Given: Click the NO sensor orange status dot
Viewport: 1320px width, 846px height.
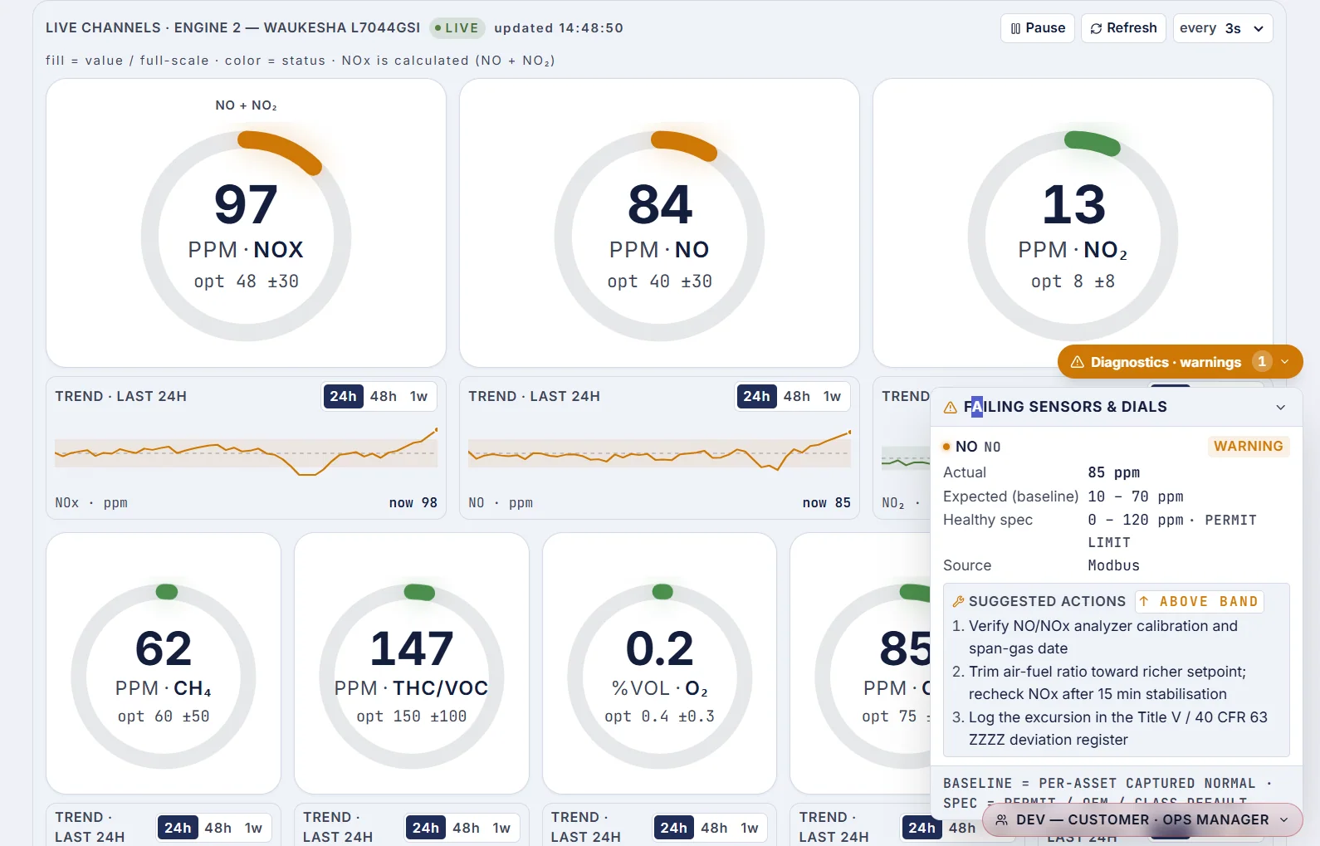Looking at the screenshot, I should (946, 447).
